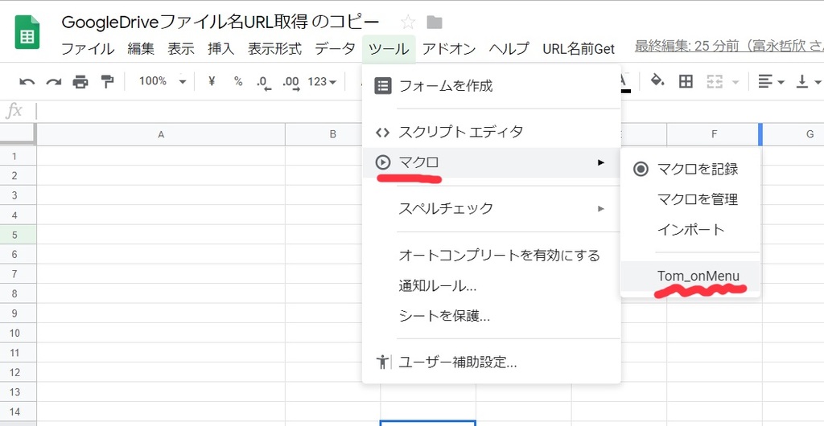Print the spreadsheet with printer icon
The height and width of the screenshot is (426, 824).
pos(80,82)
